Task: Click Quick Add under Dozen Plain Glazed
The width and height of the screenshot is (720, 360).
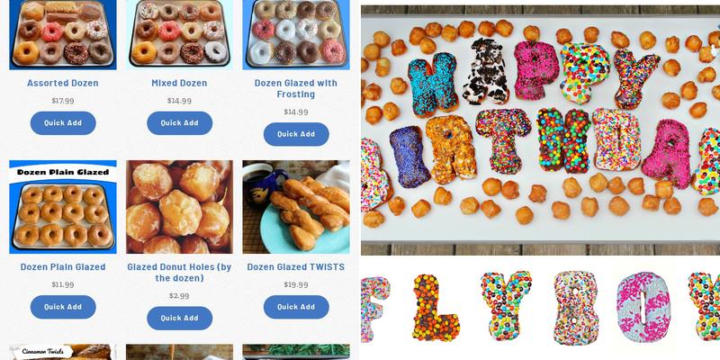Action: tap(63, 307)
